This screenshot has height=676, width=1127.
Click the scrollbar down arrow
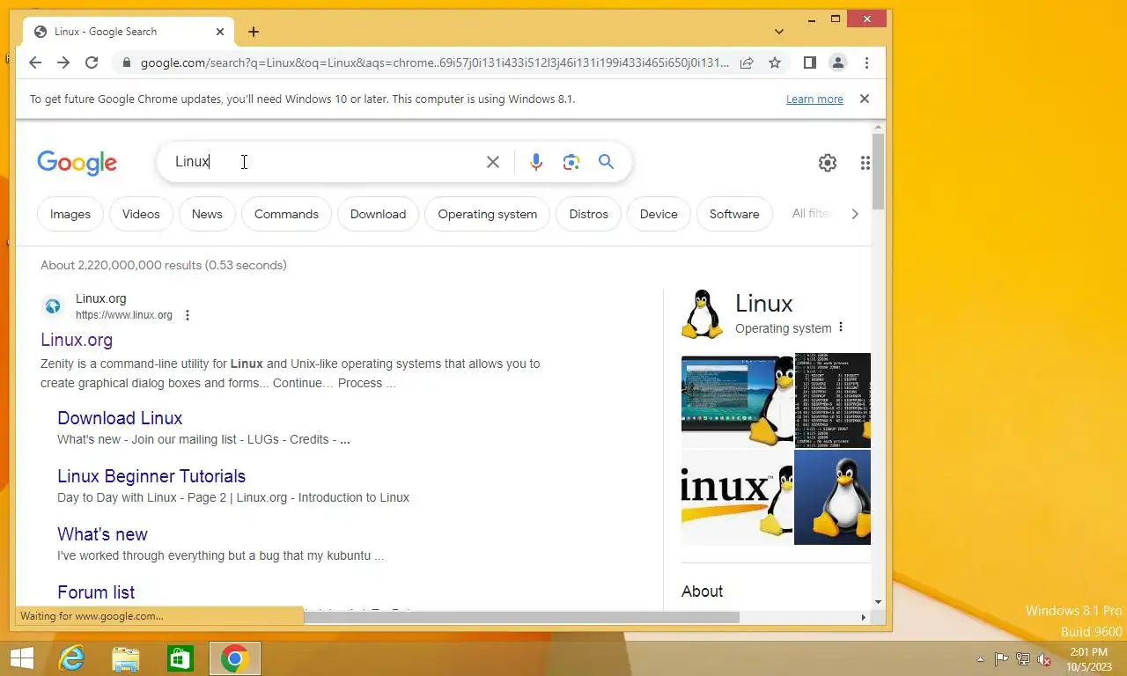click(878, 602)
